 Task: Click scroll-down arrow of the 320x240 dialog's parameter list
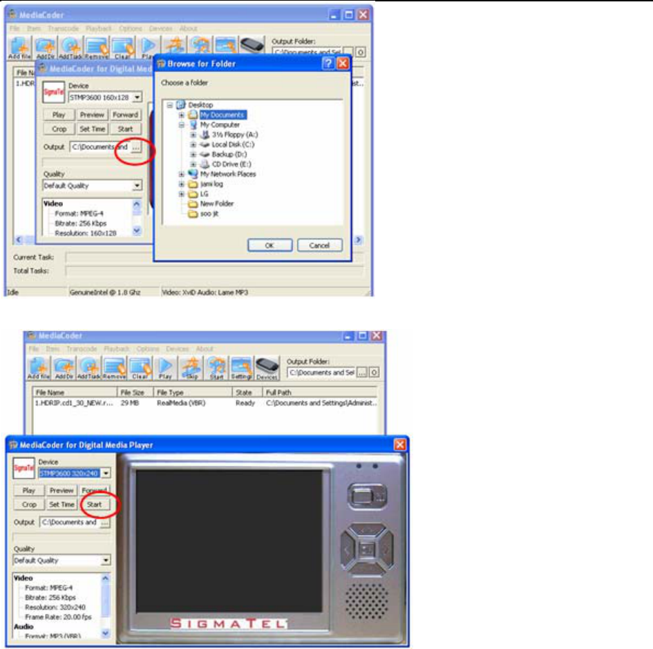[x=106, y=633]
